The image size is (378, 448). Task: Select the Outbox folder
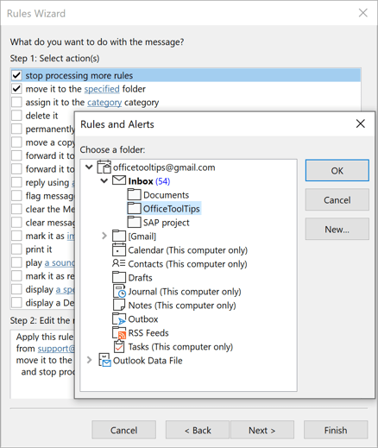(x=143, y=319)
